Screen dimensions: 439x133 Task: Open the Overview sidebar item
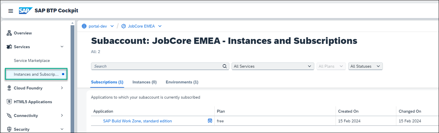click(x=23, y=33)
